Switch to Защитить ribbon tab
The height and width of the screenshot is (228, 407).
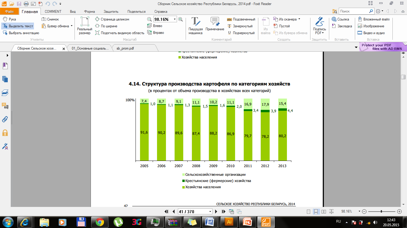click(x=111, y=12)
